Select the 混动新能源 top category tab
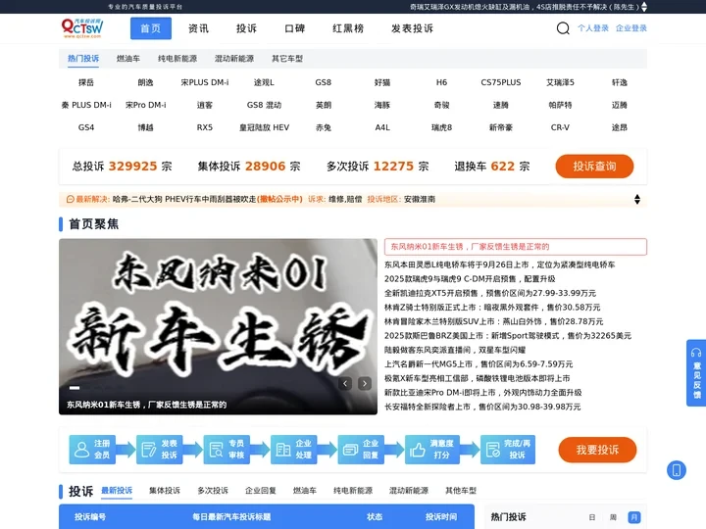The height and width of the screenshot is (529, 706). pos(234,59)
